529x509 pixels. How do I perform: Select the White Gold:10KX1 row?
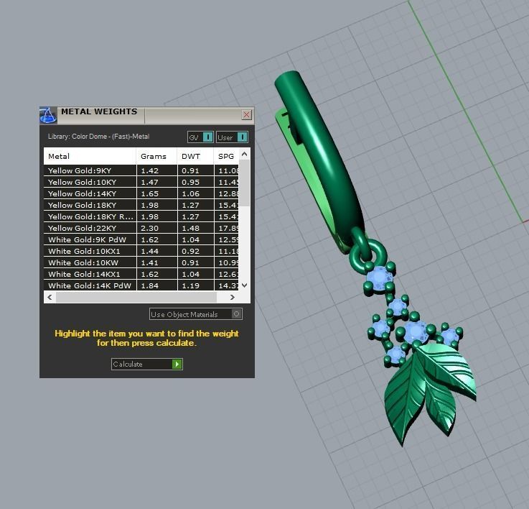click(141, 251)
